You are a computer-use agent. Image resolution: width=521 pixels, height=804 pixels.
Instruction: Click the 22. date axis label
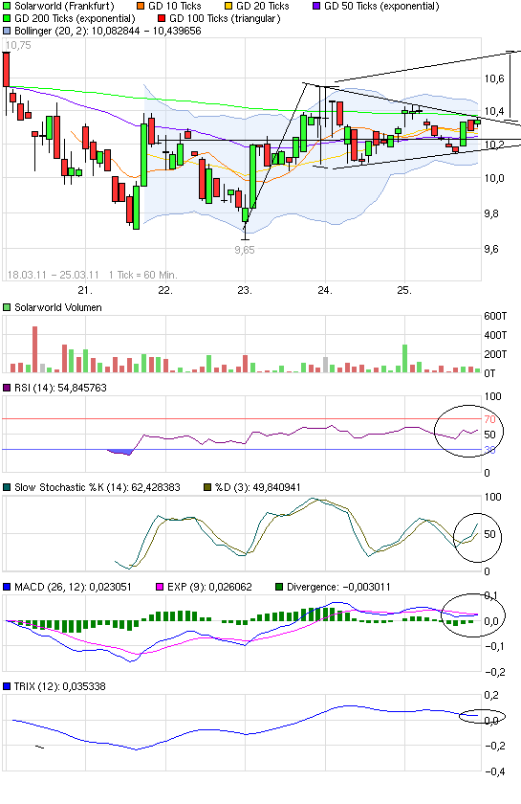[165, 291]
